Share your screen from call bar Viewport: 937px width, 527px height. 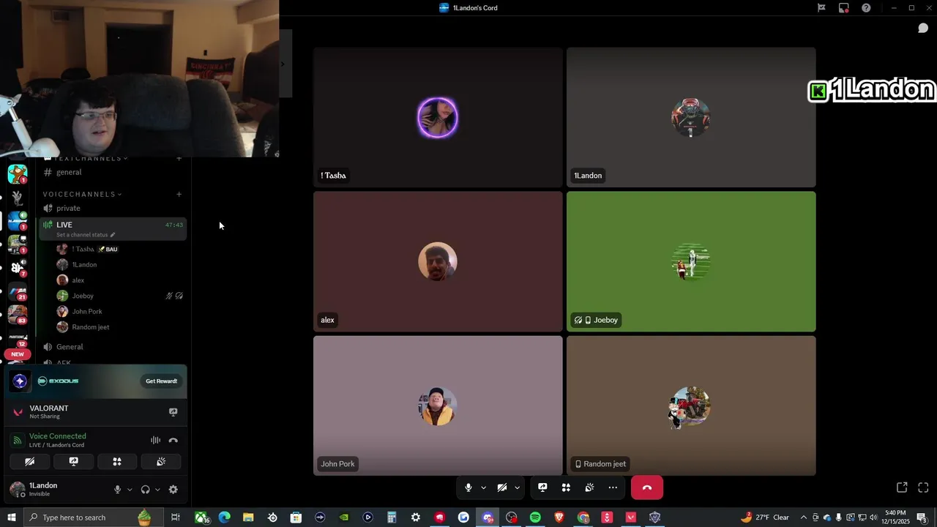(542, 487)
